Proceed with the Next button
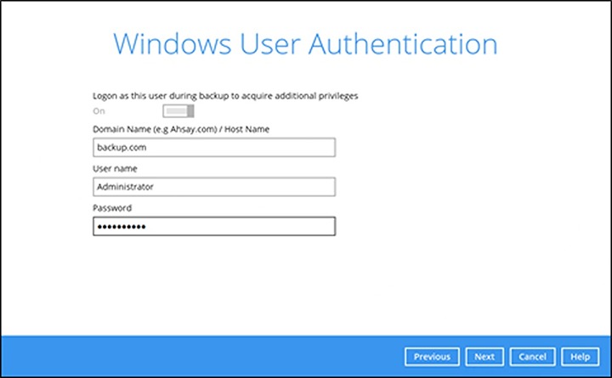Screen dimensions: 612x378 tap(484, 357)
